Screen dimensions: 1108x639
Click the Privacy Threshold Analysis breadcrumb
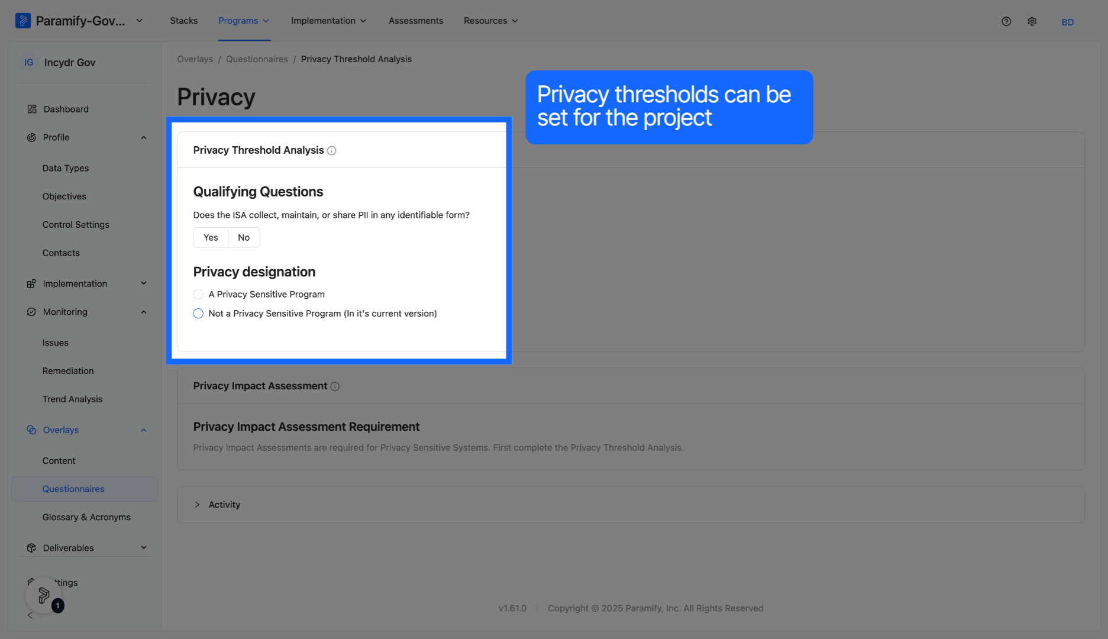pyautogui.click(x=356, y=59)
